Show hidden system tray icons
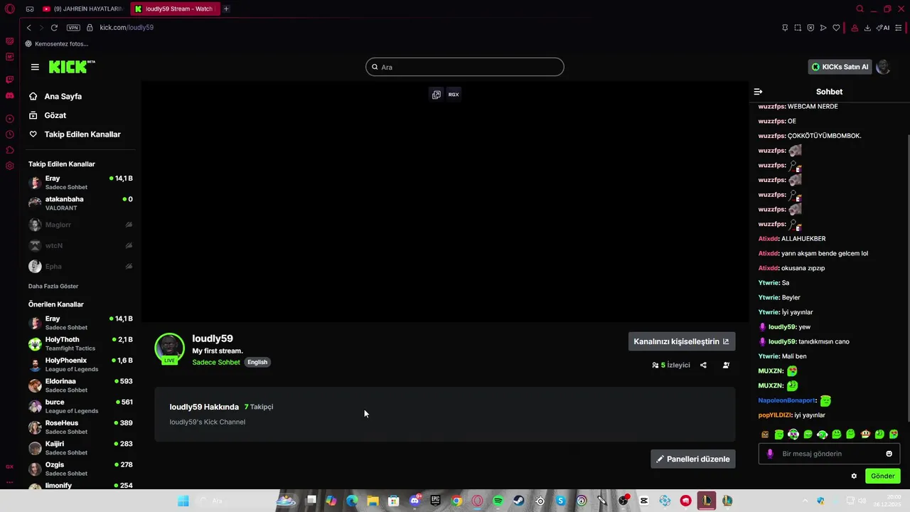The image size is (910, 512). pyautogui.click(x=805, y=501)
